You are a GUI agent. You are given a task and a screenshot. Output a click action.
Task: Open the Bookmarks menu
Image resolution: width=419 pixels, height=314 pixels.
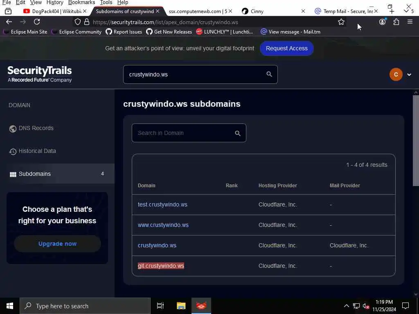coord(81,2)
